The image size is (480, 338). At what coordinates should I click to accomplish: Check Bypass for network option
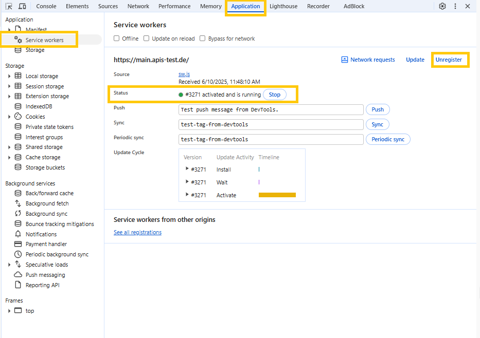(x=202, y=38)
